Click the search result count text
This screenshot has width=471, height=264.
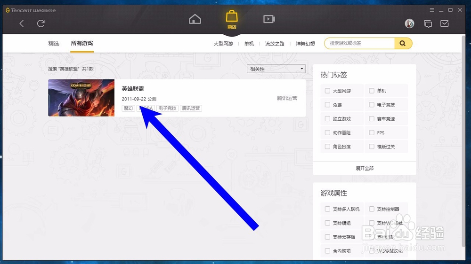(71, 69)
